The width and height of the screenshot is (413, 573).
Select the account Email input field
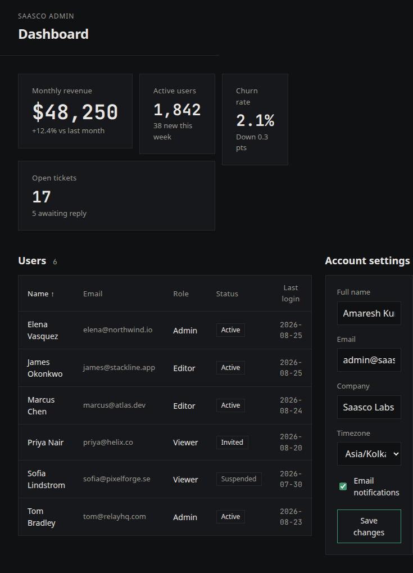pos(369,360)
